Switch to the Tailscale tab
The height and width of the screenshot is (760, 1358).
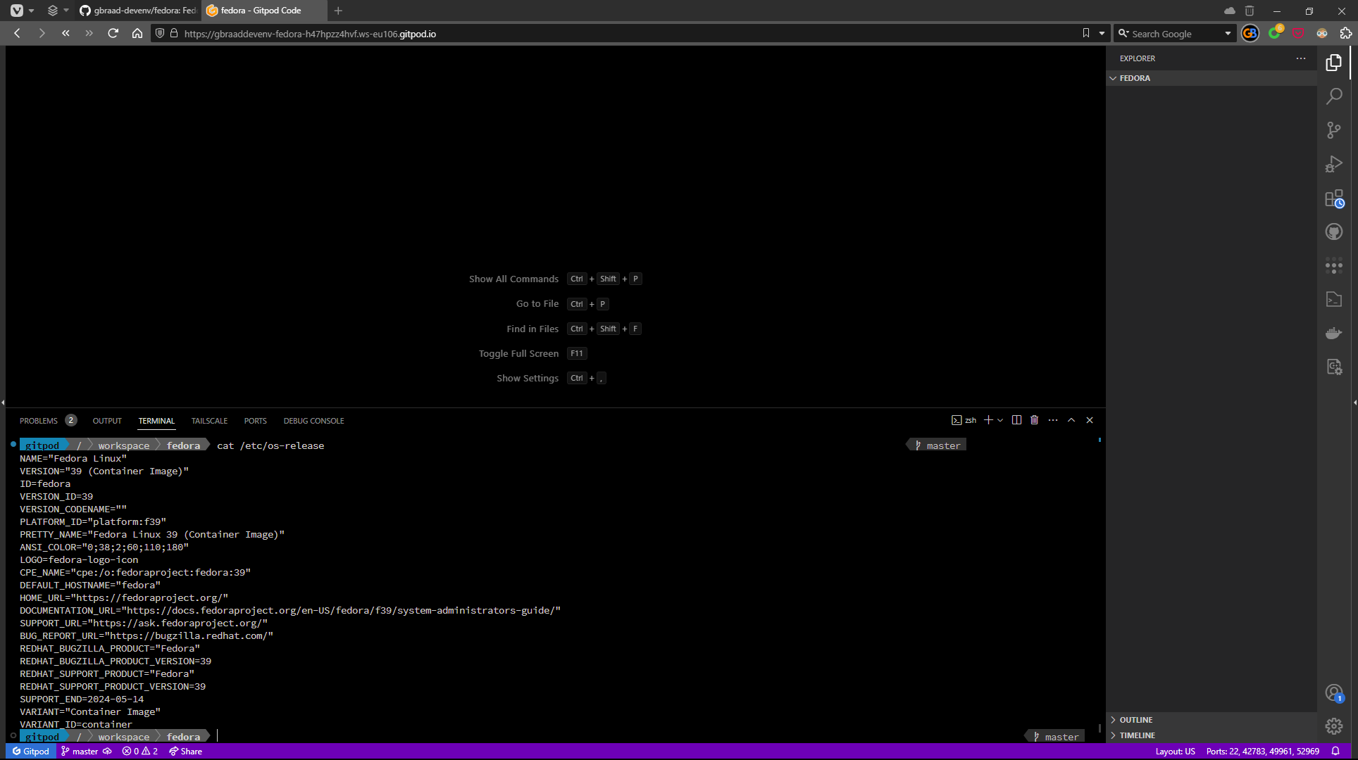(x=209, y=421)
